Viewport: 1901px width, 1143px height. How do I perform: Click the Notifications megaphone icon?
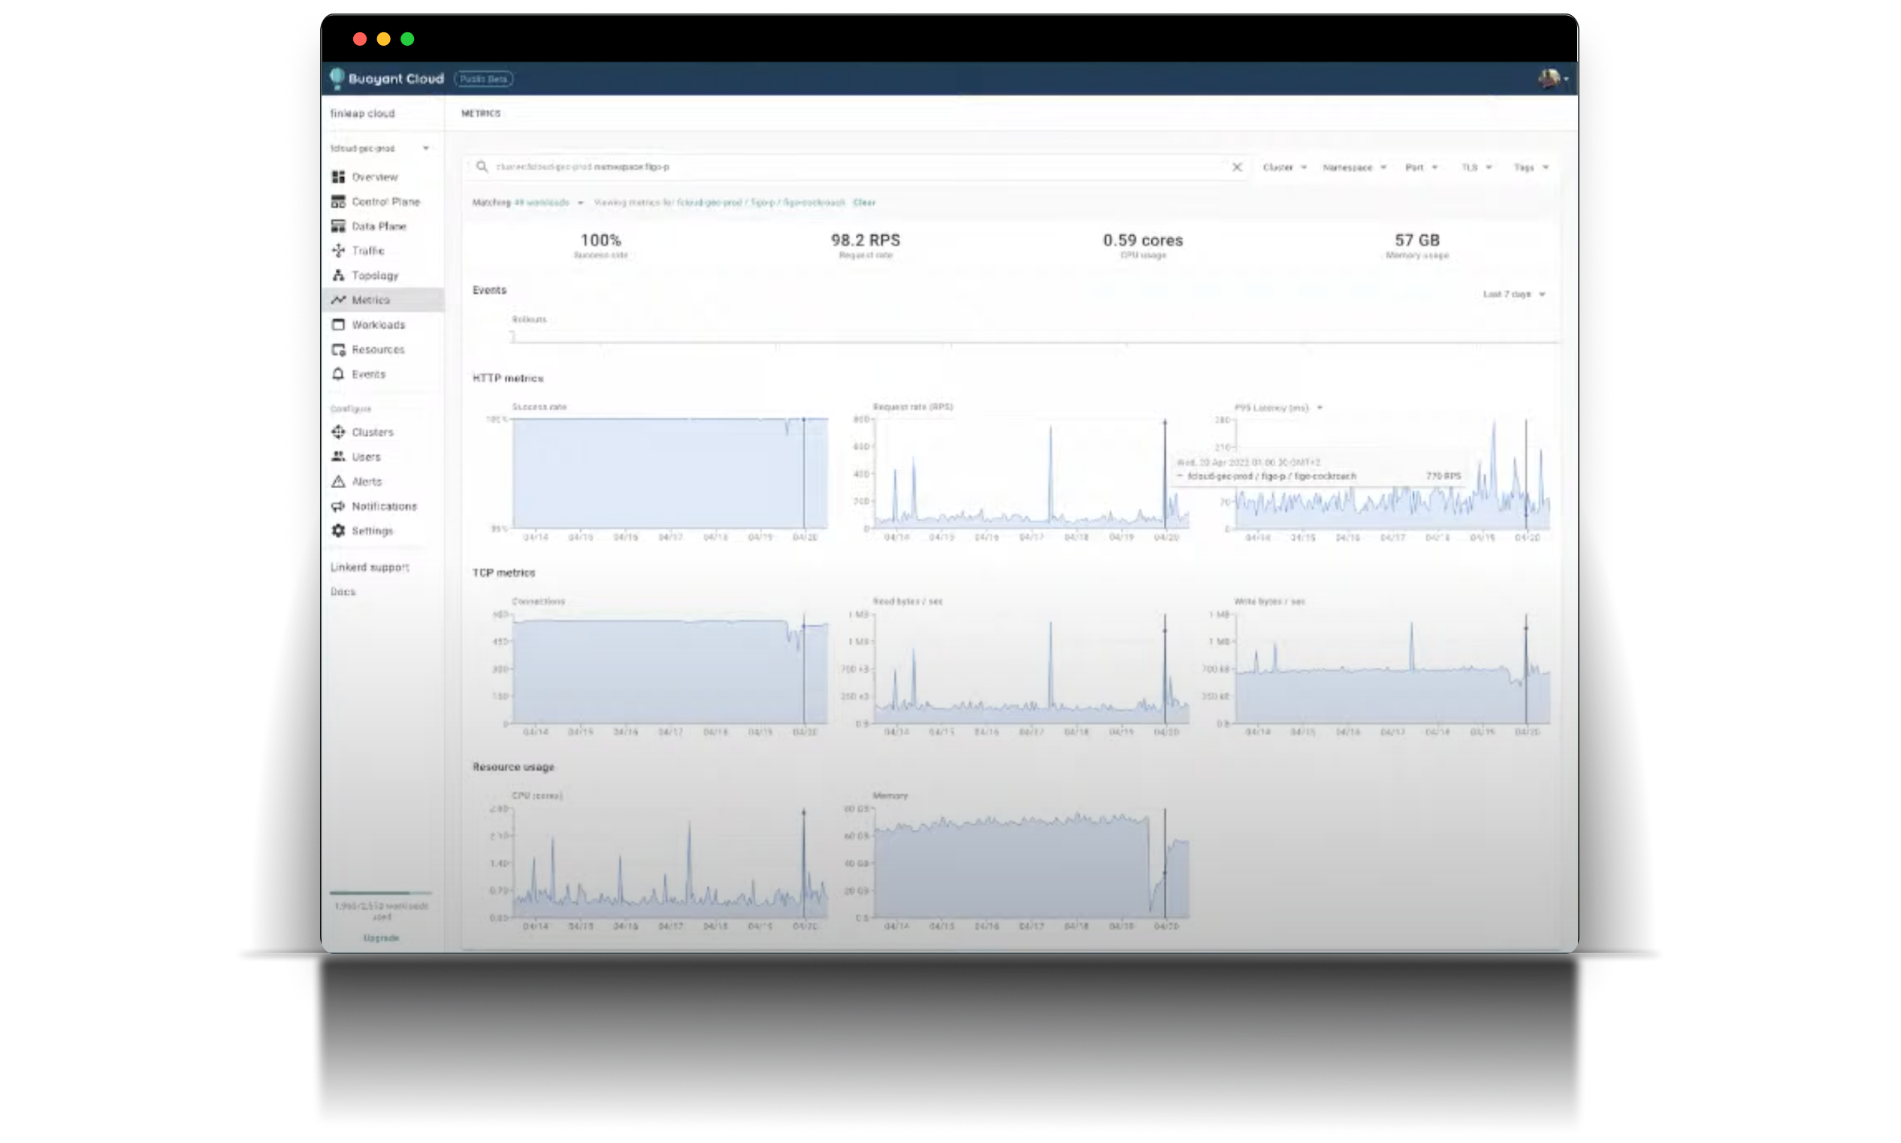pos(337,506)
